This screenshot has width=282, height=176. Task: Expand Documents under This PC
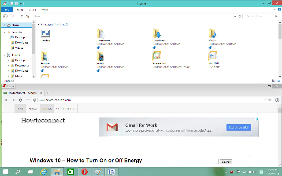(x=8, y=66)
